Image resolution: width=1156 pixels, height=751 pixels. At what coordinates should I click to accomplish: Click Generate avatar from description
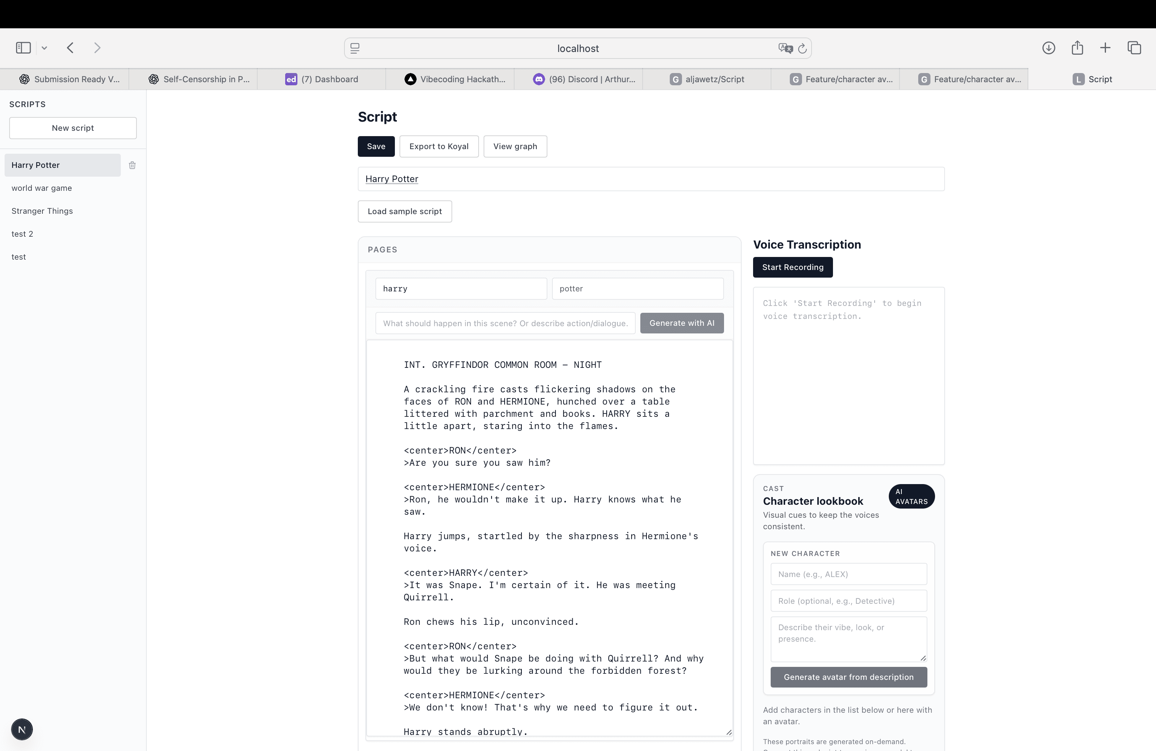(x=849, y=677)
